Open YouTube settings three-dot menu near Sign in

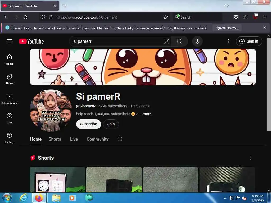click(228, 41)
